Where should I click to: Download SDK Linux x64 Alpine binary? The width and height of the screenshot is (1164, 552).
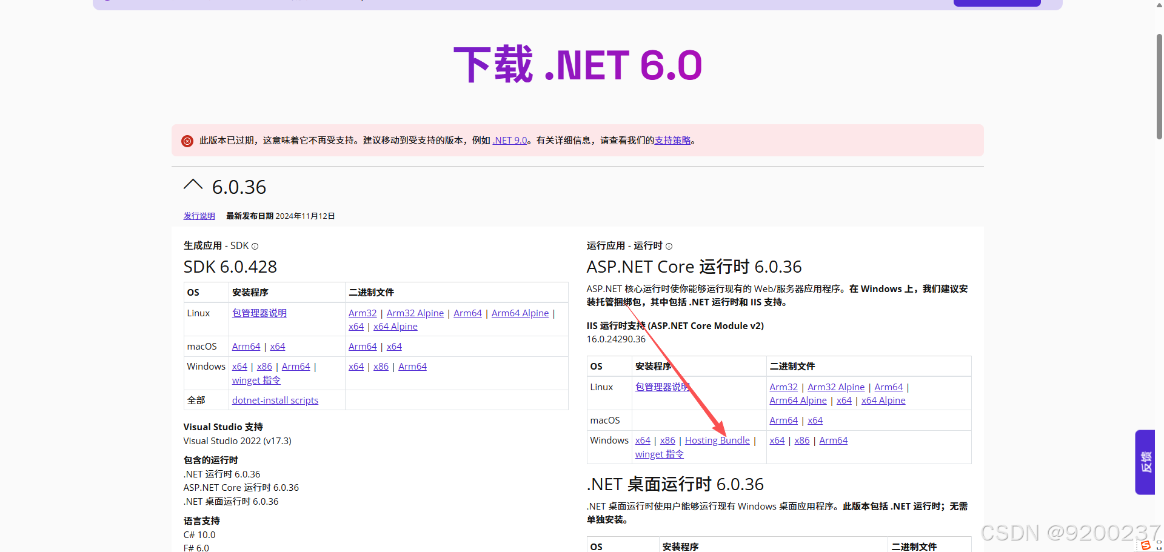[395, 326]
